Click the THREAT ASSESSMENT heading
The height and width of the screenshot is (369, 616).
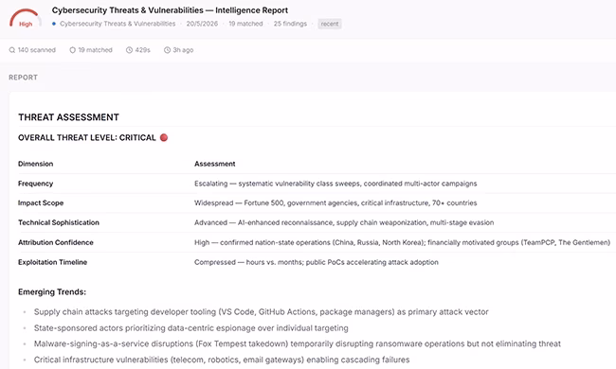point(68,117)
